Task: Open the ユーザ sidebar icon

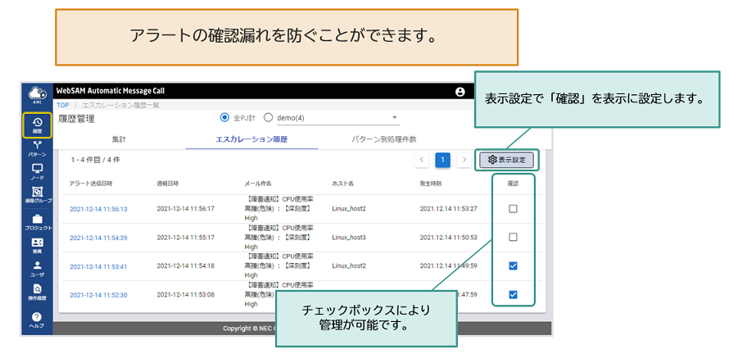Action: point(37,268)
